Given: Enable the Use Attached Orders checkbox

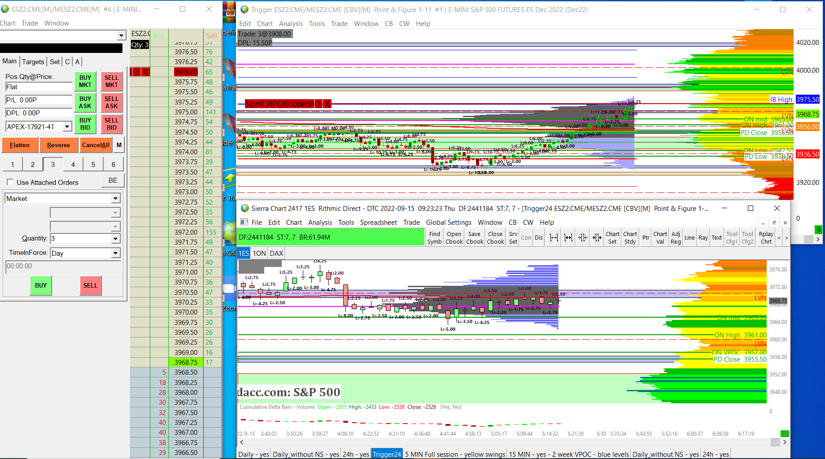Looking at the screenshot, I should [10, 182].
